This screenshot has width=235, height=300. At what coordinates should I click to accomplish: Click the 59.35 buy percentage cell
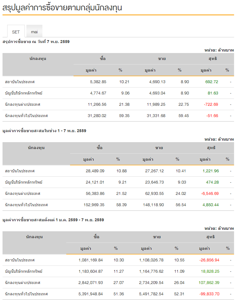click(120, 115)
